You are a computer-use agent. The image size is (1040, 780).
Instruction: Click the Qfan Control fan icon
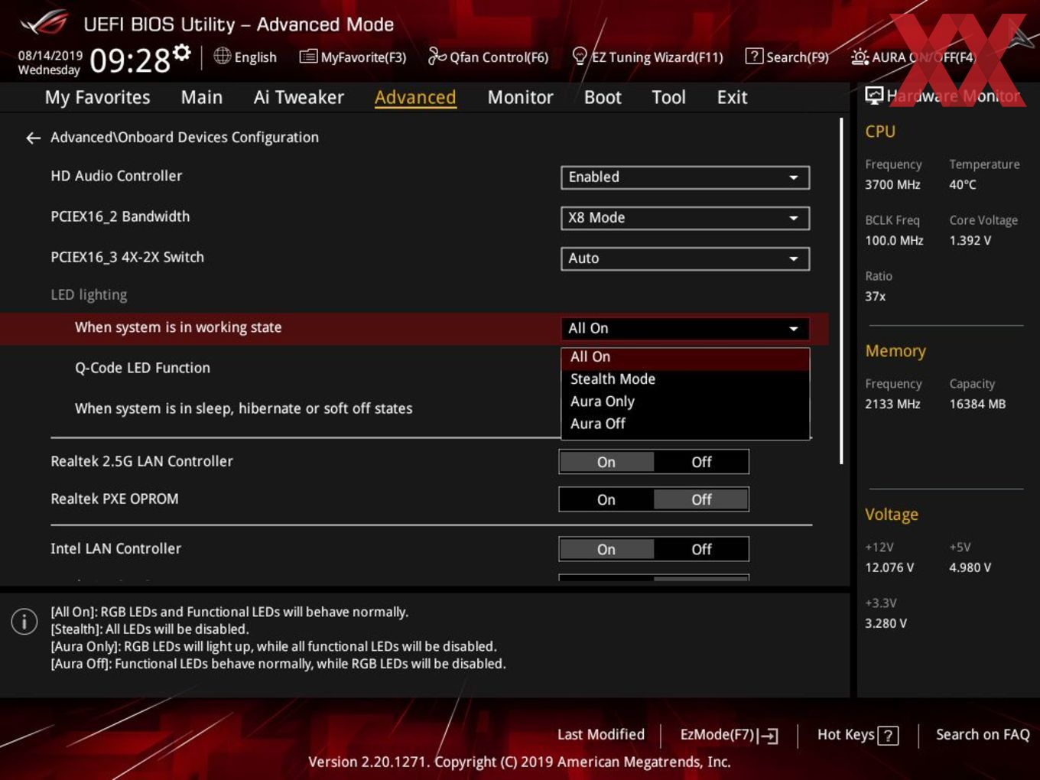pos(437,56)
